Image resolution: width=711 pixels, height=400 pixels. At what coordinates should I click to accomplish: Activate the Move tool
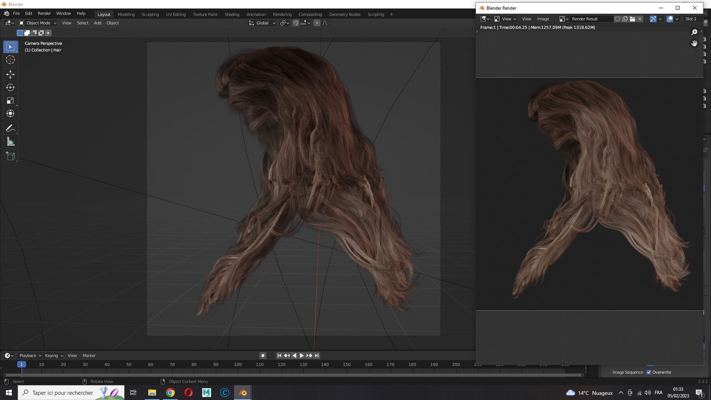pyautogui.click(x=11, y=74)
